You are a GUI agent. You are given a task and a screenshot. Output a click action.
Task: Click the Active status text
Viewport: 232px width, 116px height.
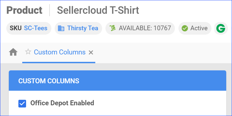199,28
